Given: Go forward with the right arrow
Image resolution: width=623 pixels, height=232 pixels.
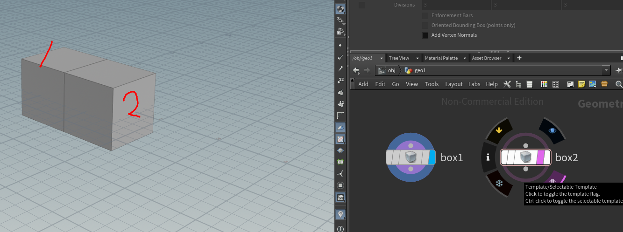Looking at the screenshot, I should 367,70.
